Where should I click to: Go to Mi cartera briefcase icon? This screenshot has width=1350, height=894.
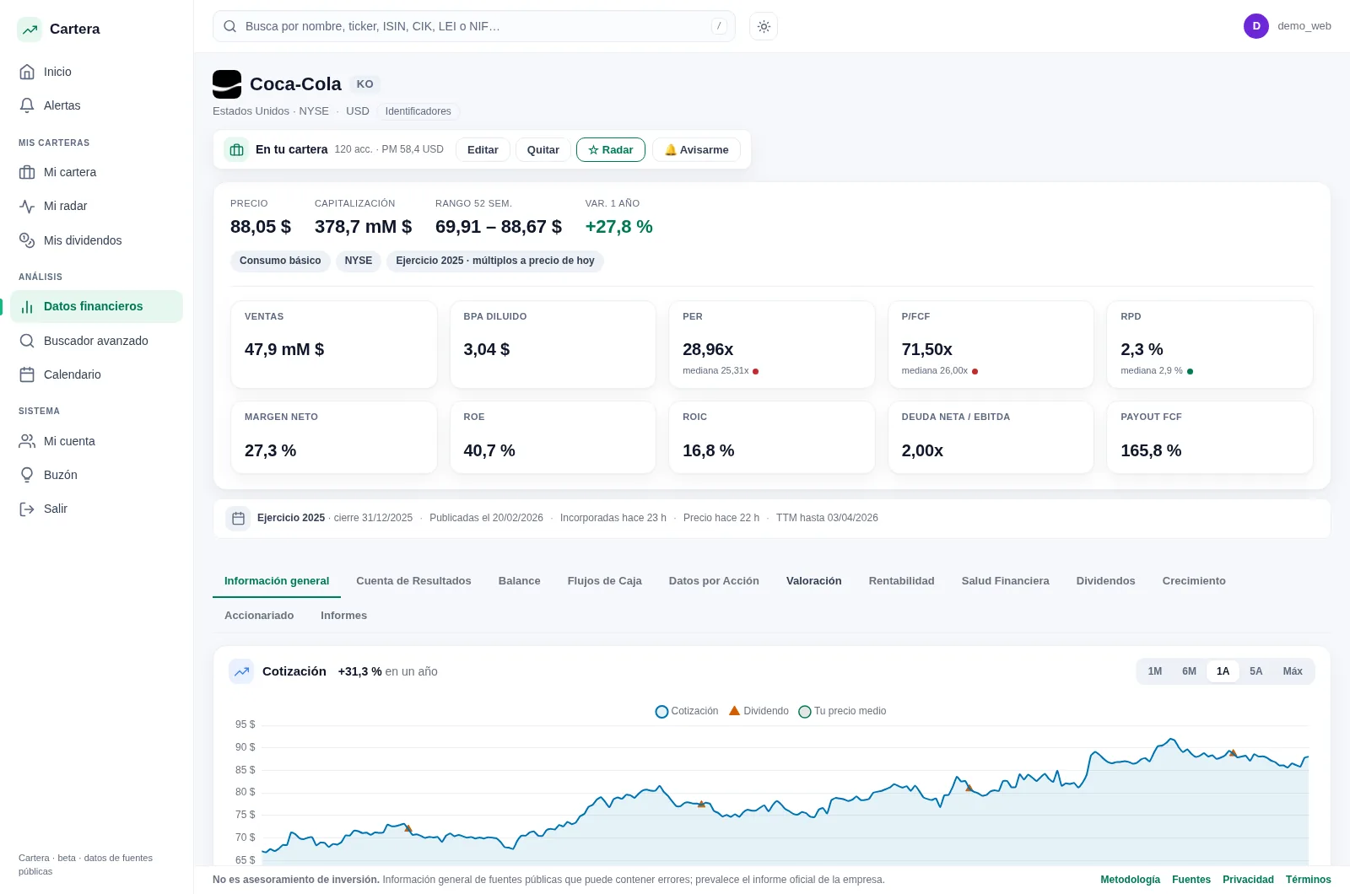[27, 172]
